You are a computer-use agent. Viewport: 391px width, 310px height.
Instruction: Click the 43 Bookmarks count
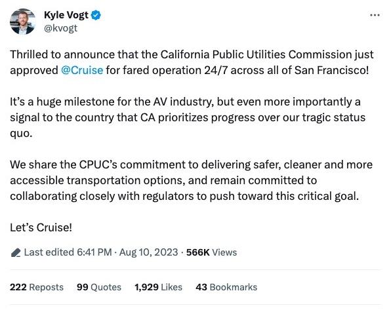[226, 287]
